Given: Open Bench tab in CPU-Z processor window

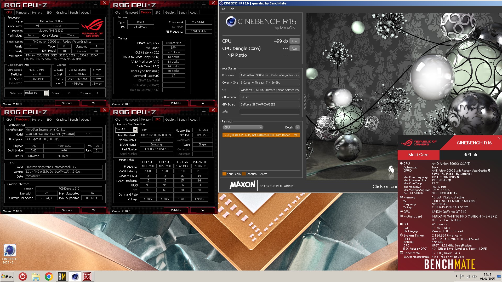Looking at the screenshot, I should [x=74, y=13].
